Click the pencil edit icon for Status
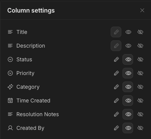 tap(116, 59)
